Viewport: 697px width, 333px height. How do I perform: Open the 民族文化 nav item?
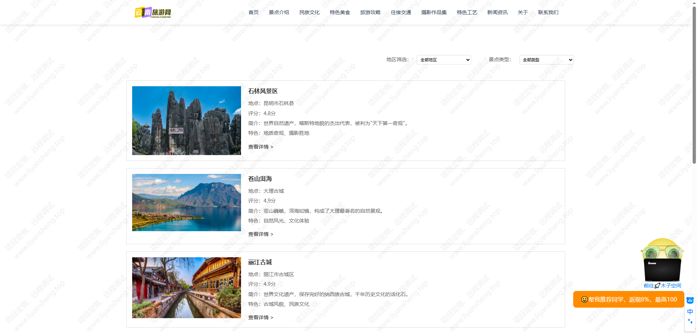click(x=309, y=12)
